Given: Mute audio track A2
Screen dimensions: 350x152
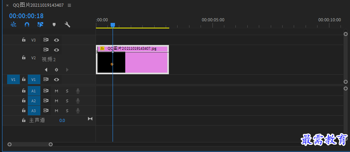Looking at the screenshot, I should (56, 101).
